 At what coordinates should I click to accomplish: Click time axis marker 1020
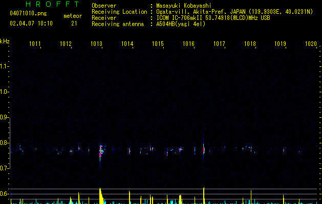pyautogui.click(x=311, y=44)
